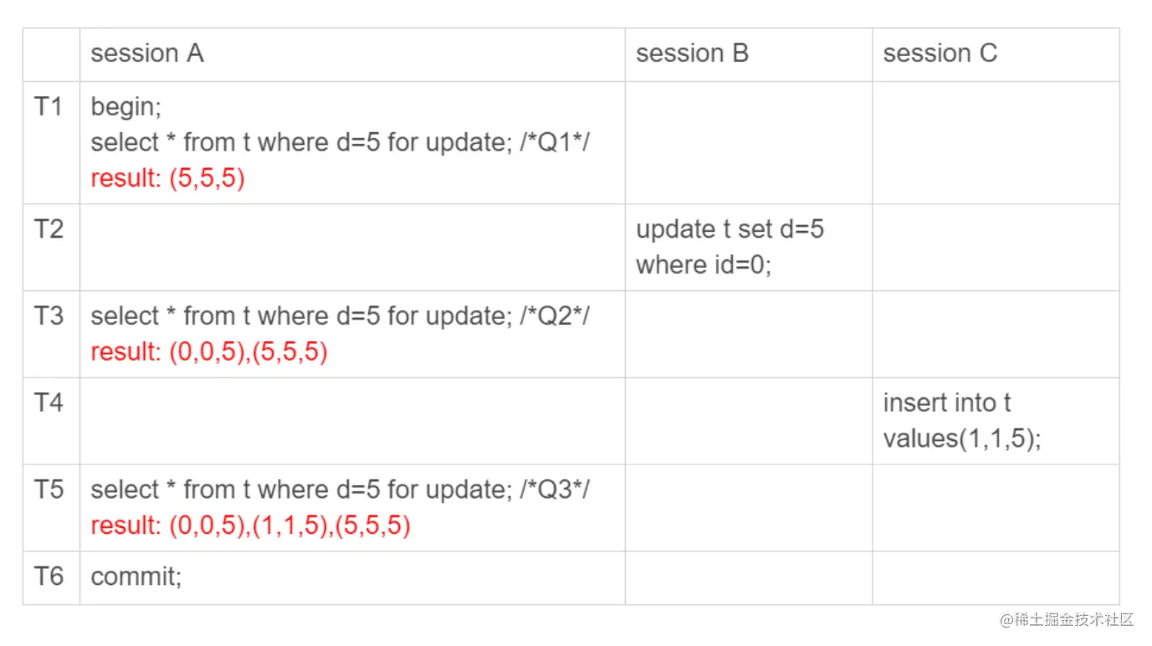
Task: Click the update t set d=5 cell
Action: (730, 247)
